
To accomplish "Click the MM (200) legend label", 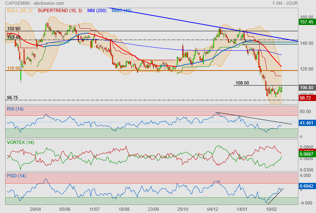I will pos(97,11).
